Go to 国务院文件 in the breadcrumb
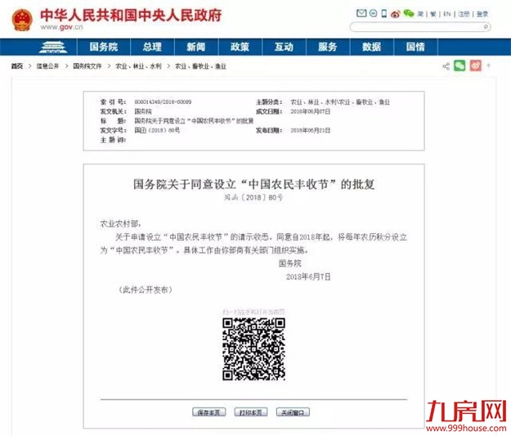511x436 pixels. (x=87, y=66)
